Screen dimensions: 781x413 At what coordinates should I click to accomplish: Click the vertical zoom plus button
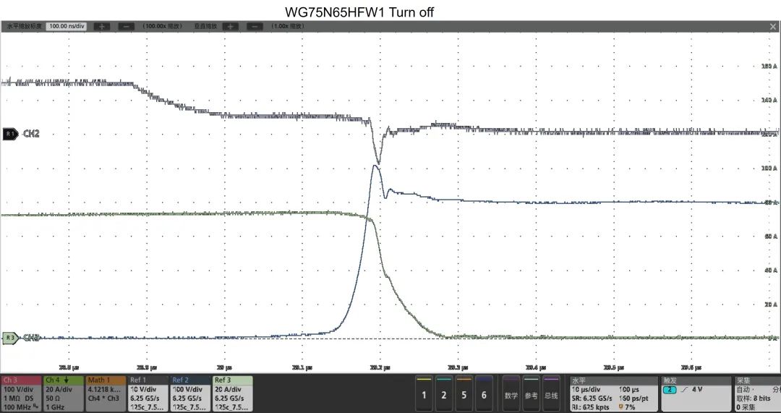point(230,26)
